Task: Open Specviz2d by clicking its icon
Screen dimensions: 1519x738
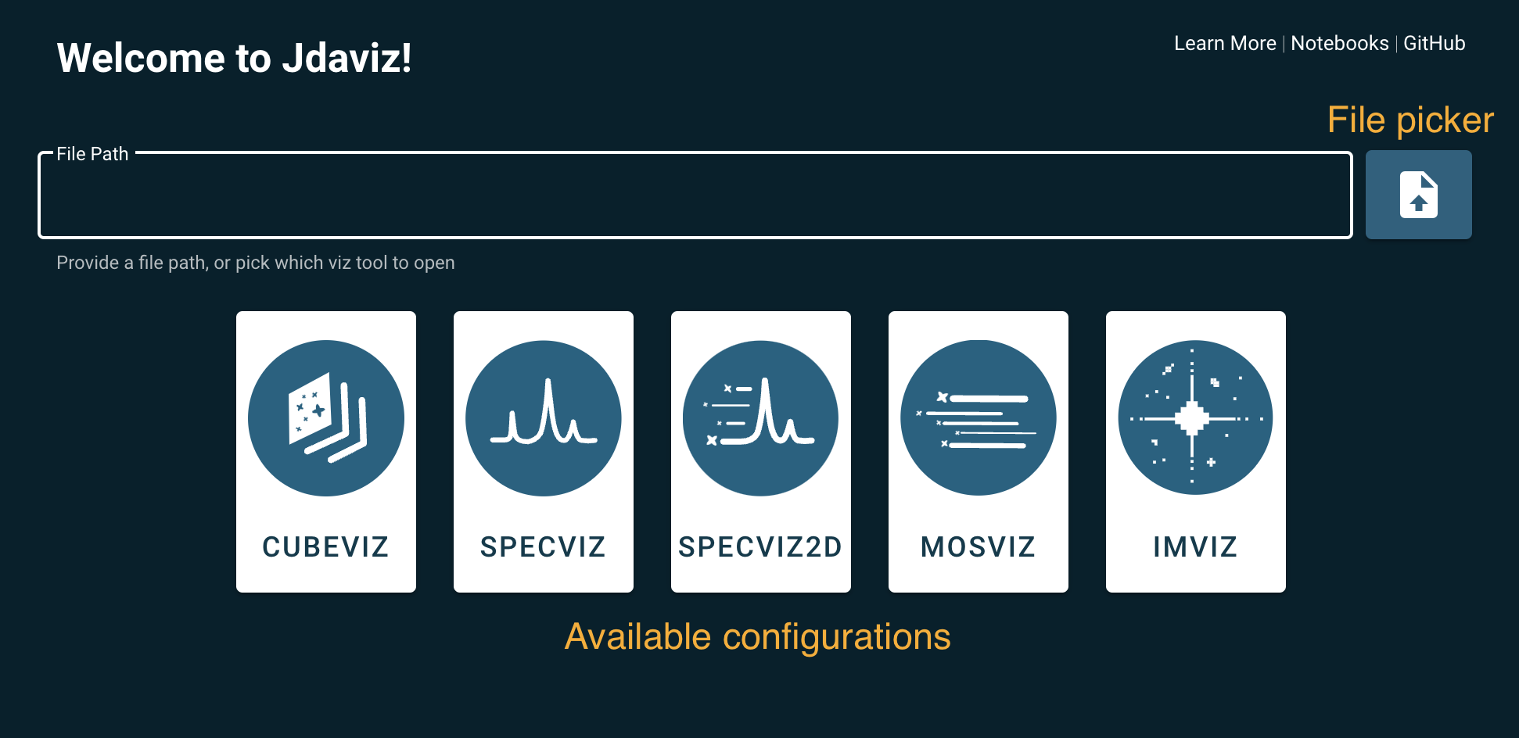Action: pos(760,417)
